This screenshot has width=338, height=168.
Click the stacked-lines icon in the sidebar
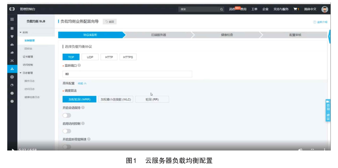tap(12, 28)
